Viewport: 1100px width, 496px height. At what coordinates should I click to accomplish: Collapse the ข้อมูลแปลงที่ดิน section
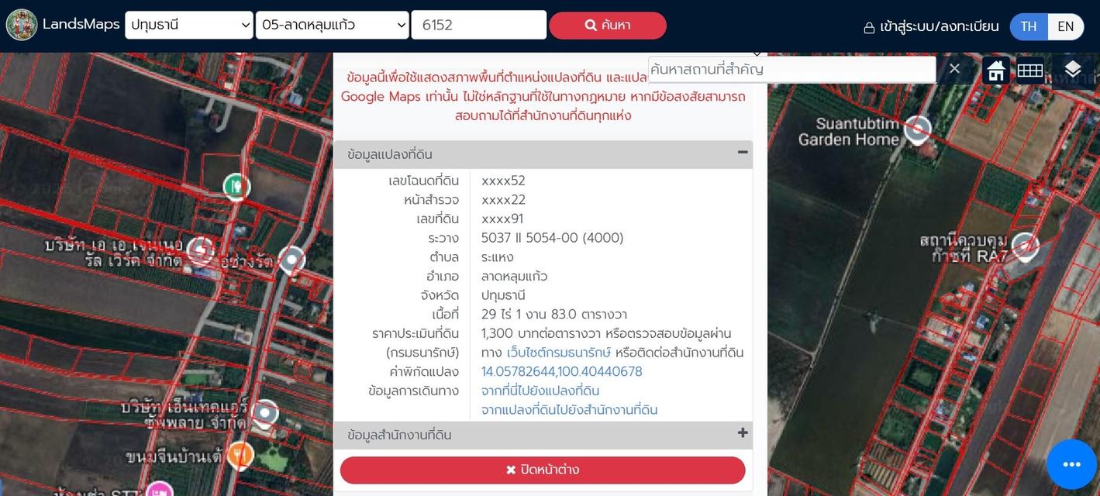[742, 153]
